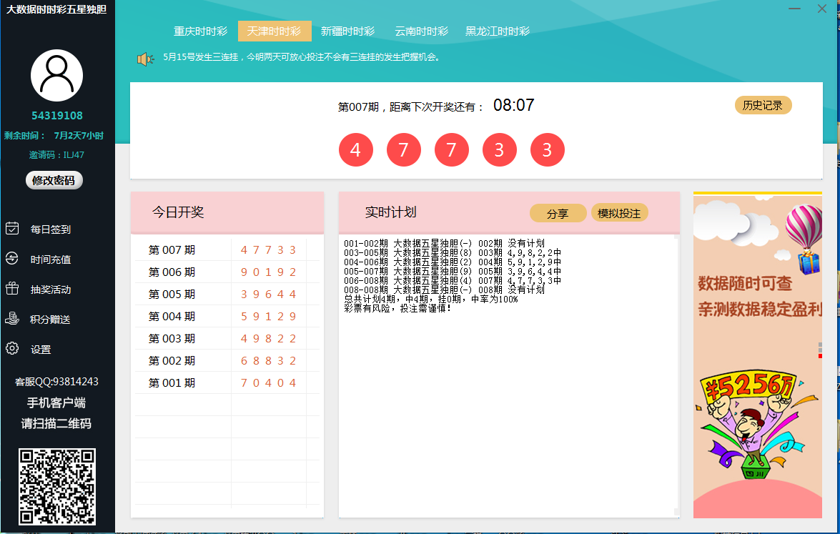840x534 pixels.
Task: Open the 新疆时时彩 tab
Action: point(347,31)
